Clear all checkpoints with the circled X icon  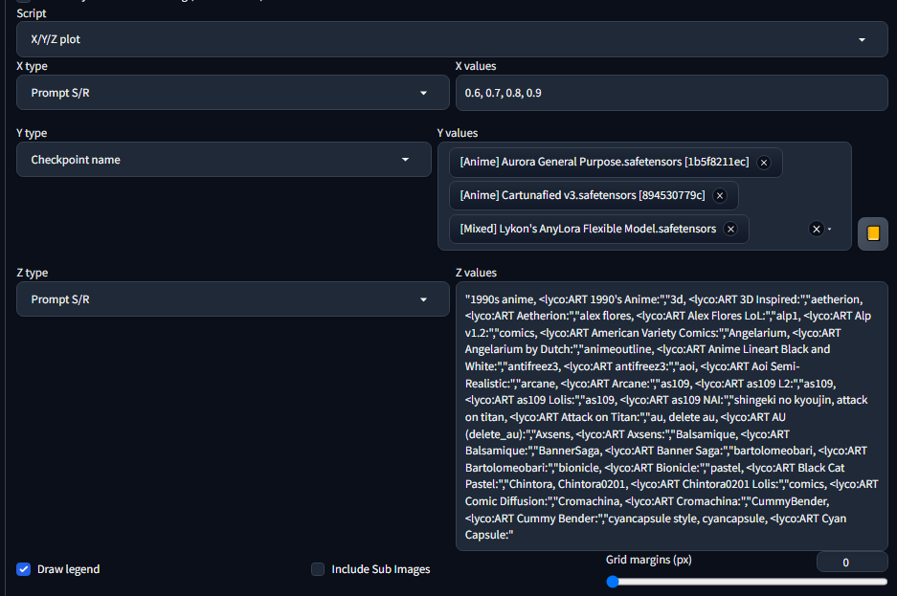pyautogui.click(x=816, y=229)
